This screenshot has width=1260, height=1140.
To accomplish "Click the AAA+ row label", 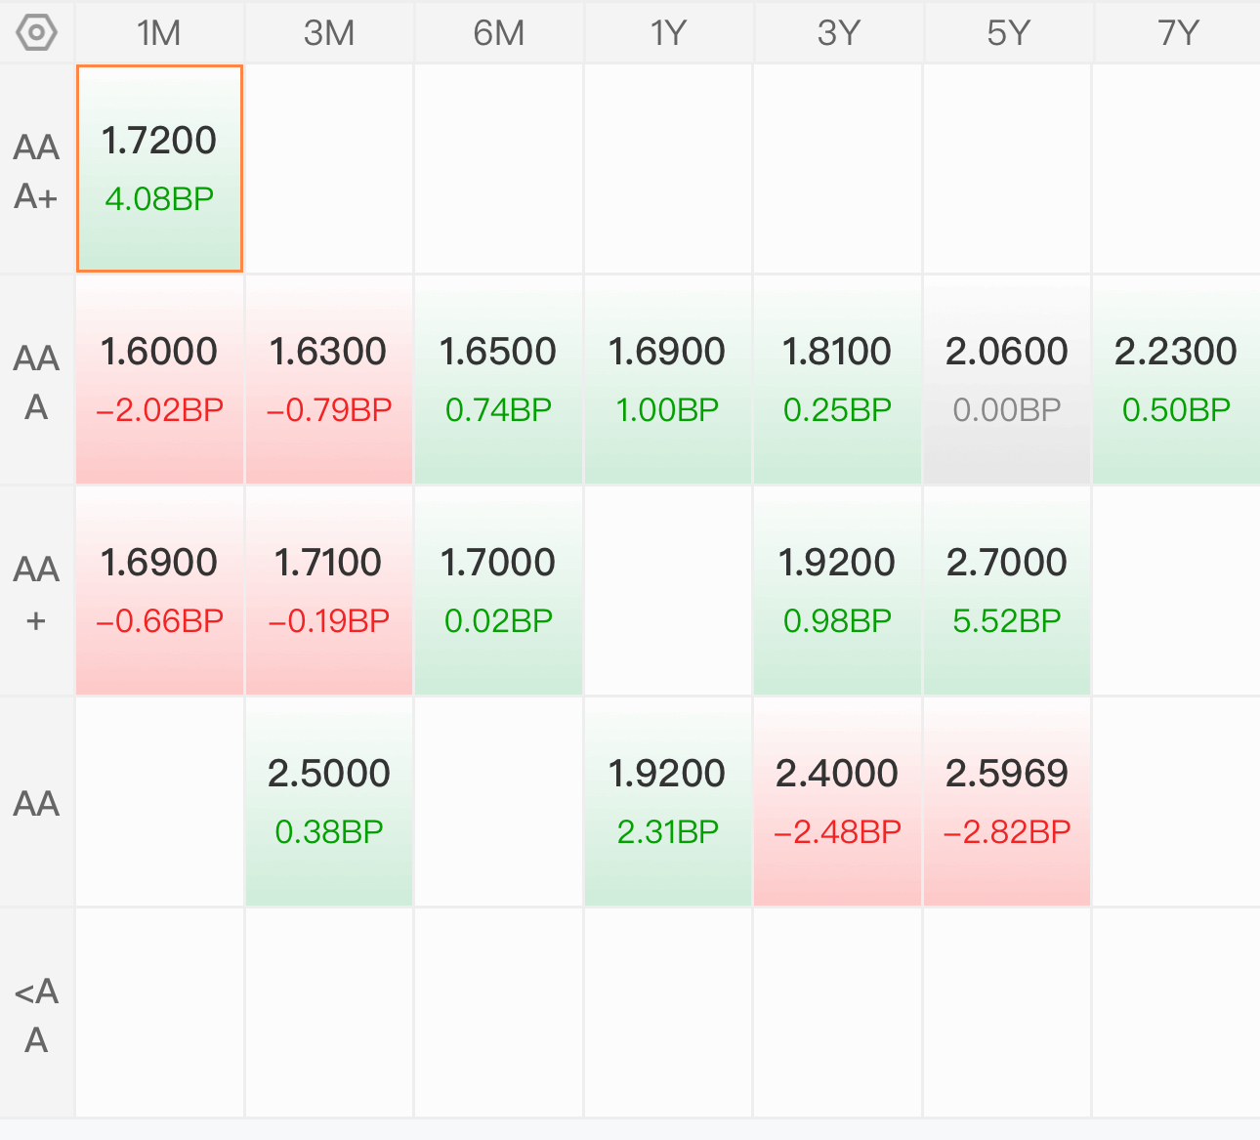I will pyautogui.click(x=37, y=170).
